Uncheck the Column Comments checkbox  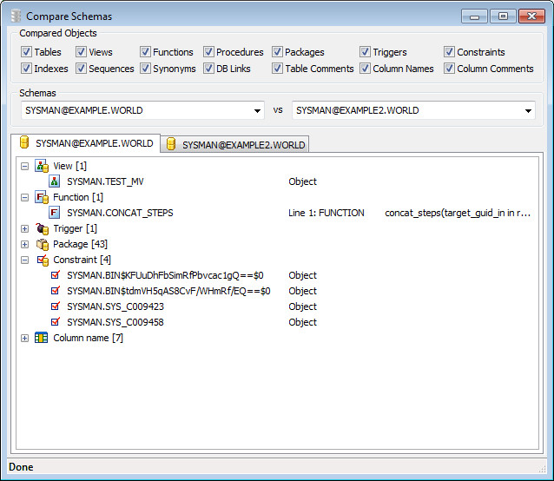point(449,69)
